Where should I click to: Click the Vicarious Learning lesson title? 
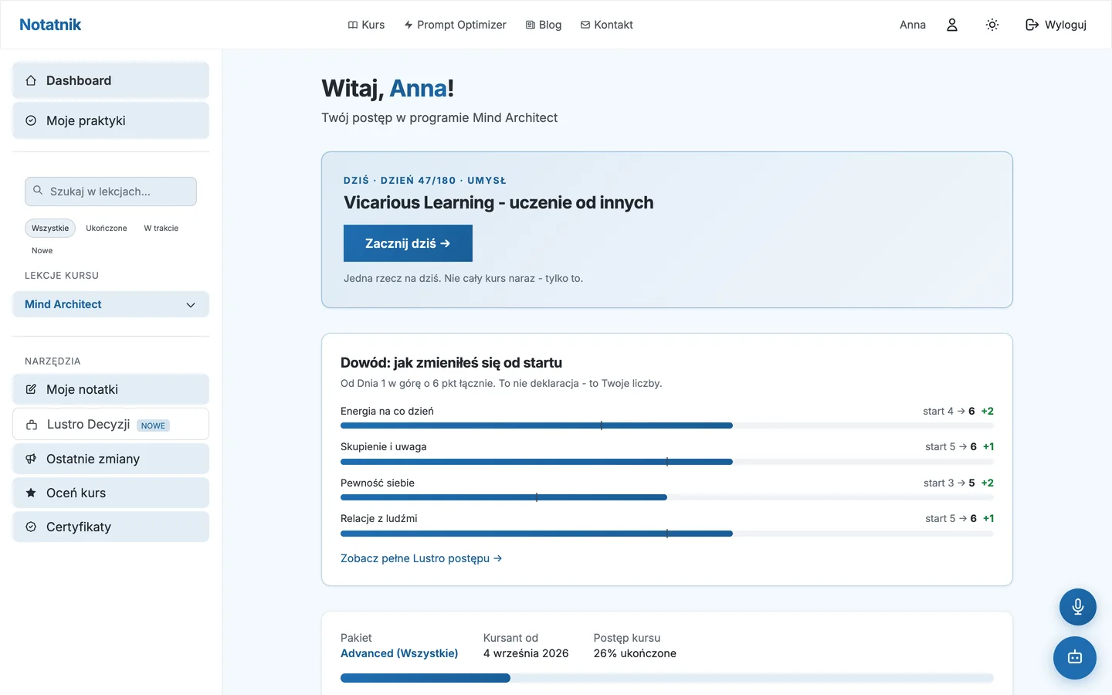(x=499, y=202)
